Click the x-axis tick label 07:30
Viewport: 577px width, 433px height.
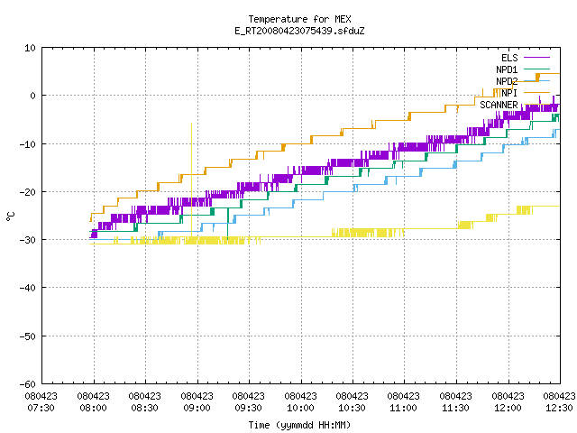[x=41, y=408]
